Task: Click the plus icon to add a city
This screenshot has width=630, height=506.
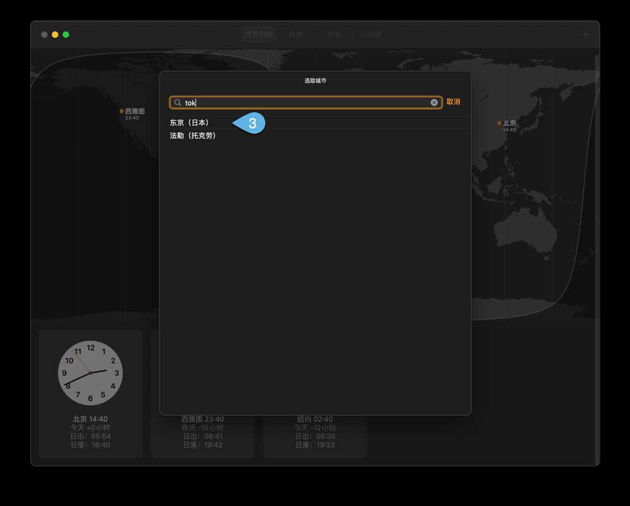Action: coord(585,34)
